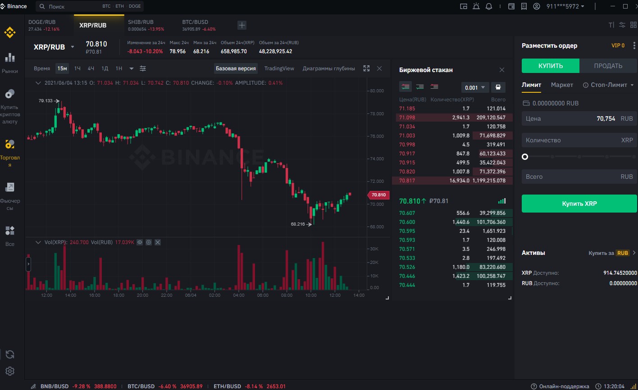Collapse the candle info chevron
Viewport: 638px width, 390px height.
[x=38, y=83]
